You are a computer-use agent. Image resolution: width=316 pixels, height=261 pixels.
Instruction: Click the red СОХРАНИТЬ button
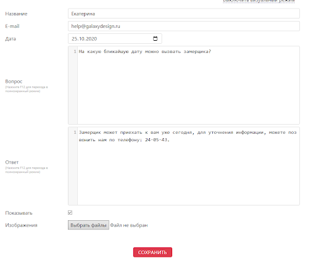(152, 252)
